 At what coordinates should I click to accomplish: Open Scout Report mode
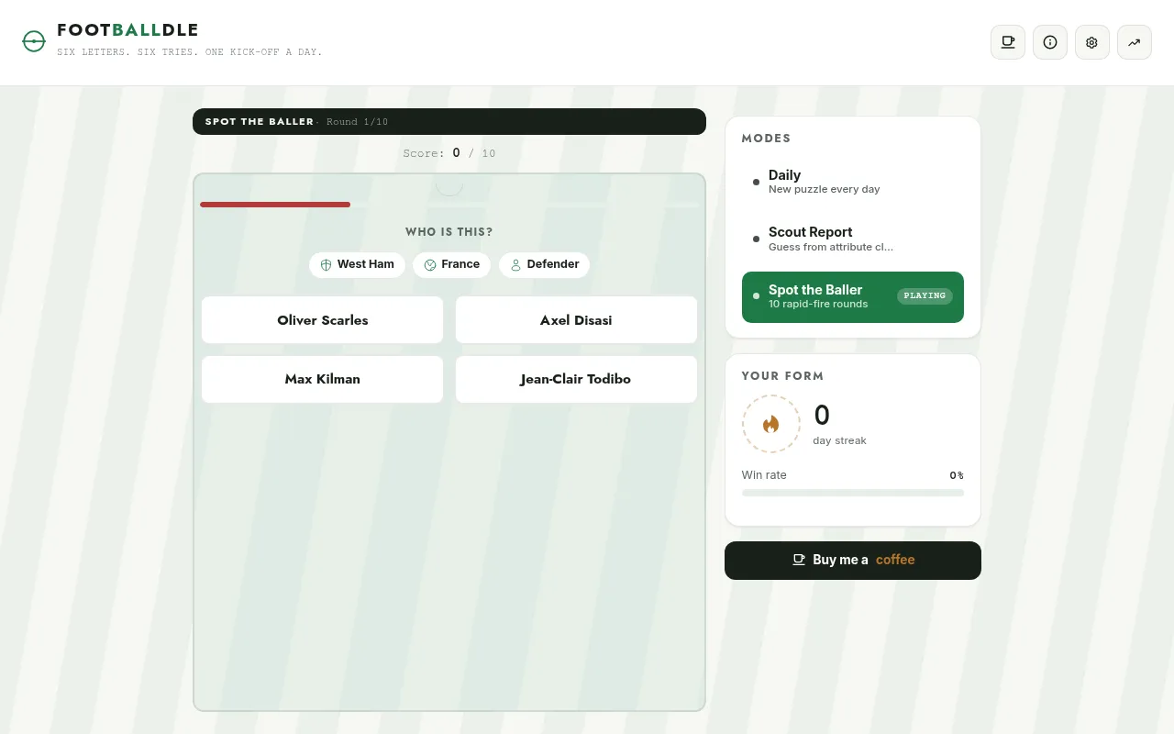point(853,239)
